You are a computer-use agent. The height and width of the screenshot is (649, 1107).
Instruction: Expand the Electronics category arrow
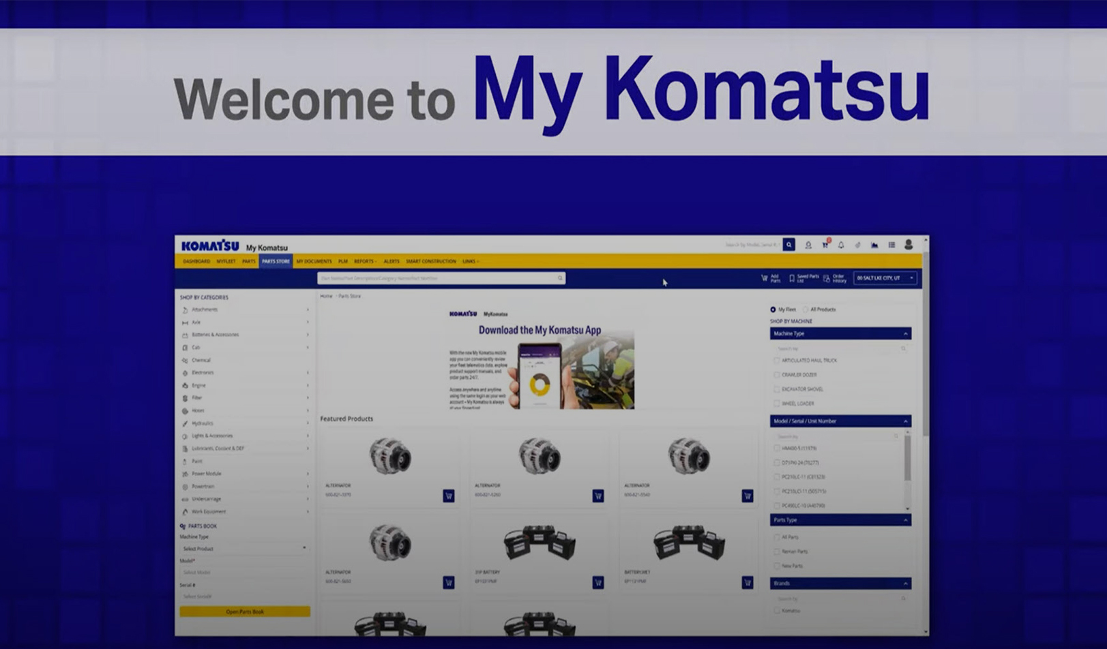tap(308, 373)
